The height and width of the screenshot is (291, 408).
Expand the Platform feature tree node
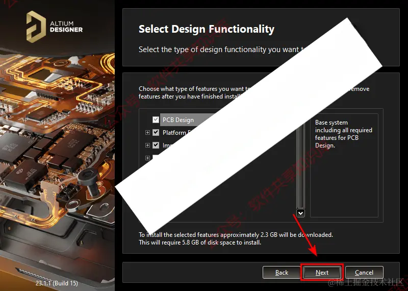(x=147, y=132)
